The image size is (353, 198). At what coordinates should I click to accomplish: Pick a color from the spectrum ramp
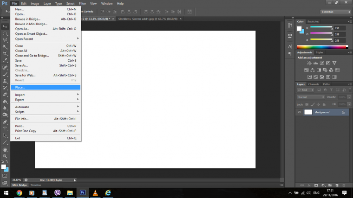tap(322, 47)
